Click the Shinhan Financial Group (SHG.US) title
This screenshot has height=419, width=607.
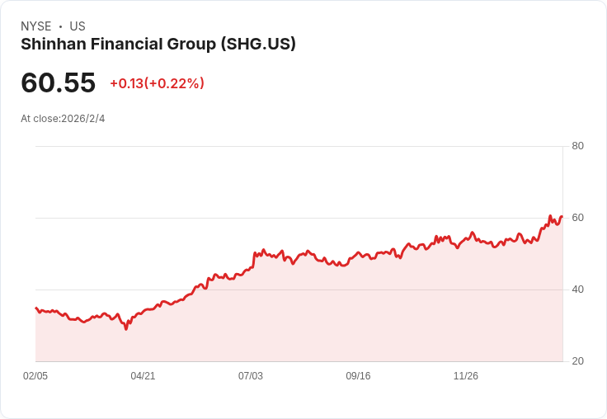point(158,45)
